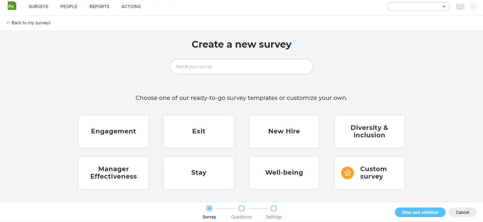Open the REPORTS menu
Image resolution: width=483 pixels, height=222 pixels.
[99, 6]
